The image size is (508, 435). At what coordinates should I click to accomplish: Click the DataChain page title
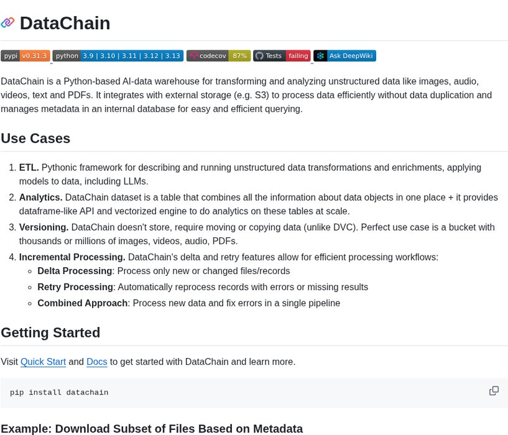coord(65,23)
